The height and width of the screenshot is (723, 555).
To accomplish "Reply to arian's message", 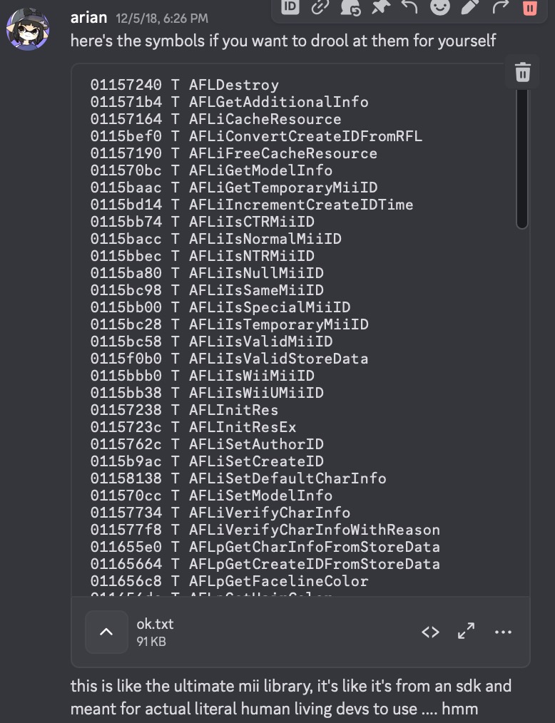I will coord(409,6).
